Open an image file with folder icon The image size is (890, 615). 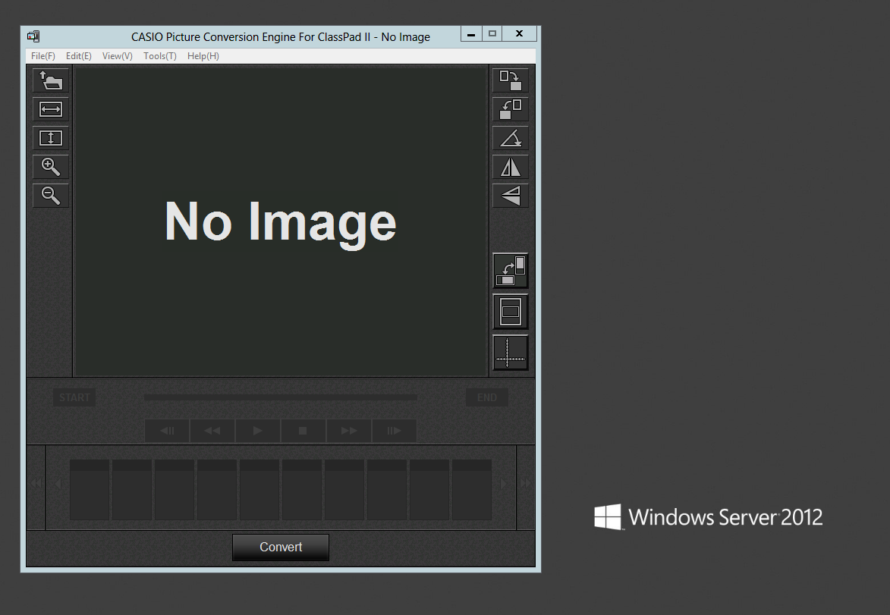pyautogui.click(x=51, y=80)
